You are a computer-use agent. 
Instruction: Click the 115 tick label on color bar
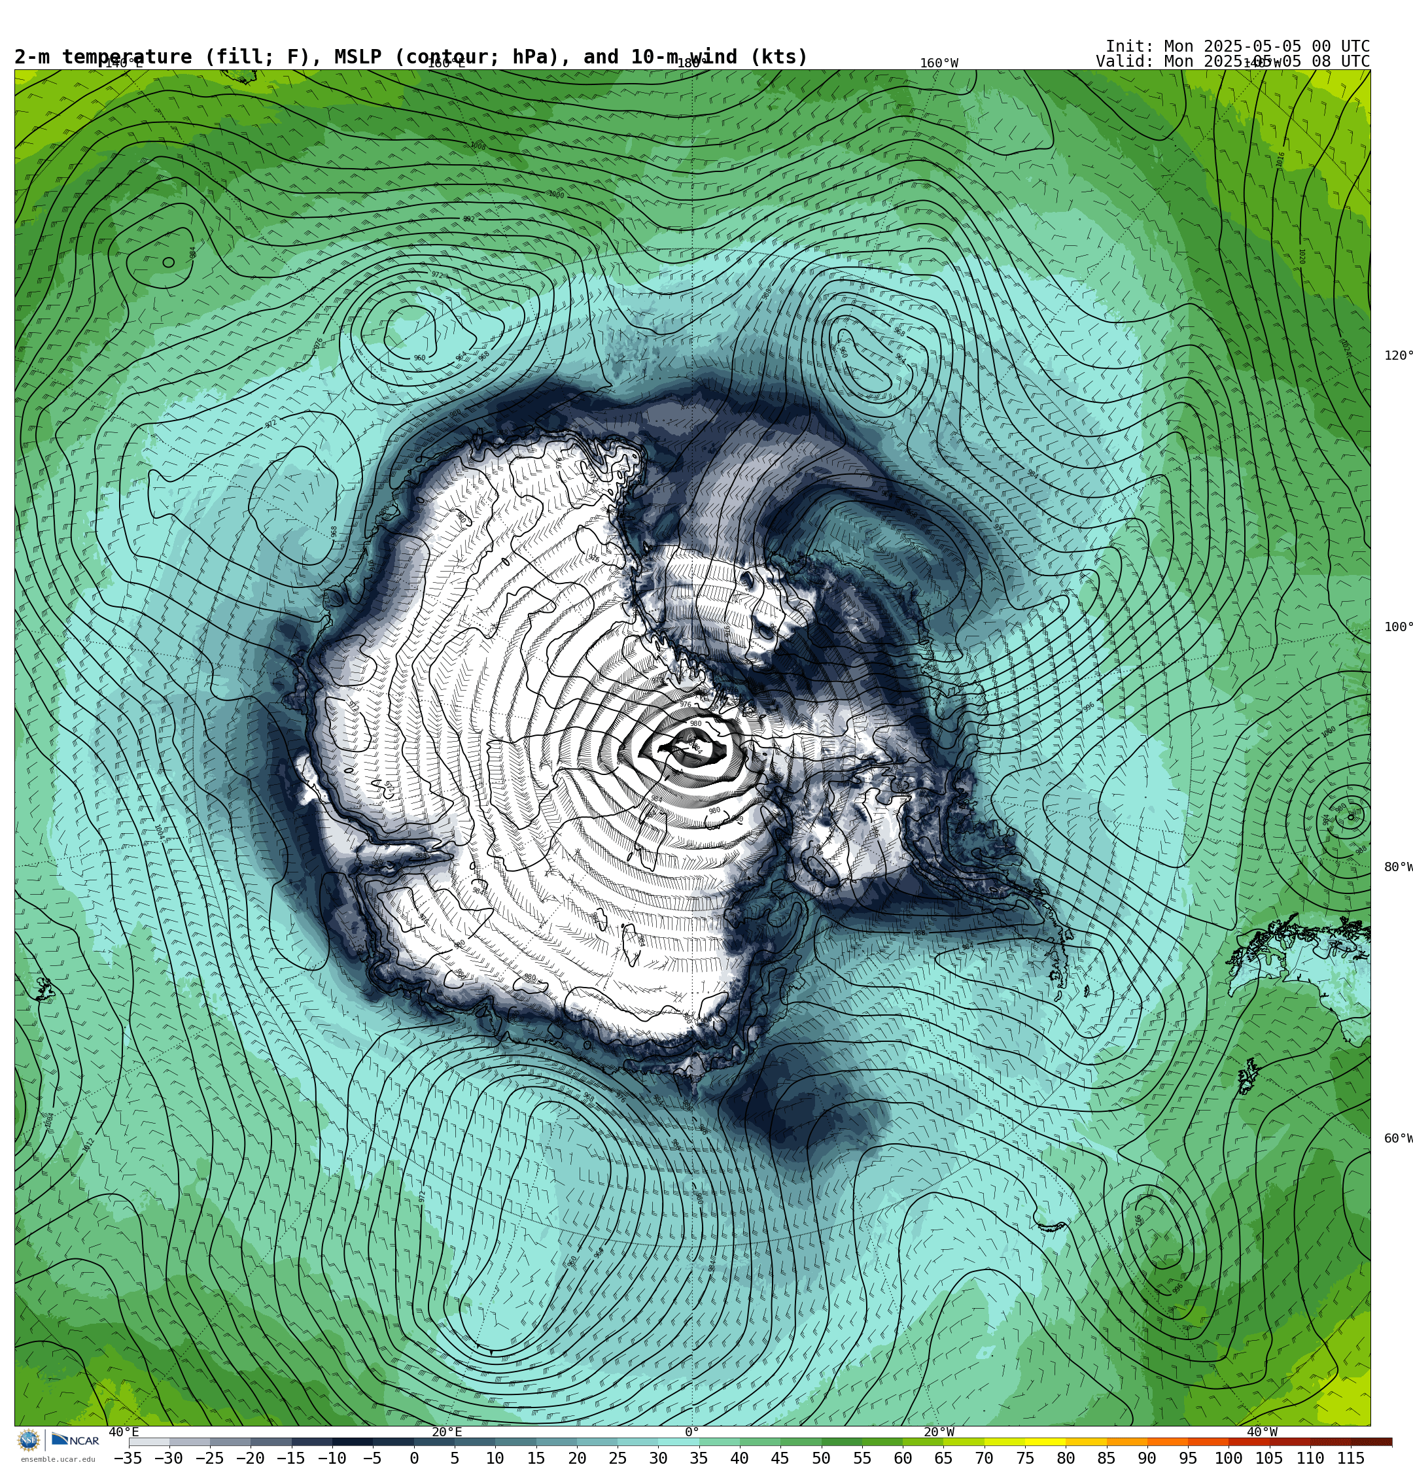tap(1351, 1458)
